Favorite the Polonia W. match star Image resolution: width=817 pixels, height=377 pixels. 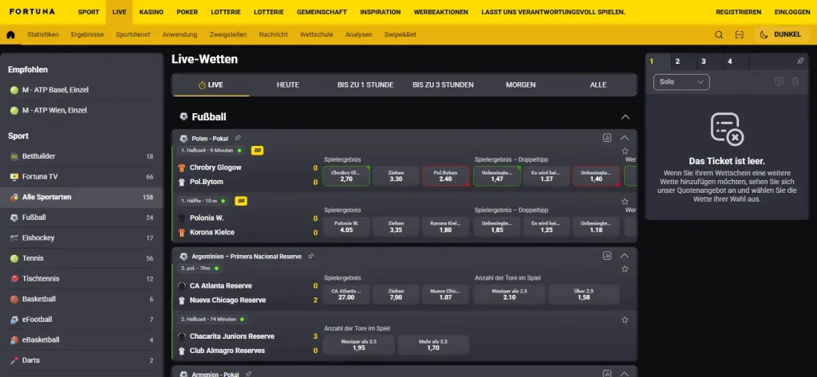click(x=626, y=202)
